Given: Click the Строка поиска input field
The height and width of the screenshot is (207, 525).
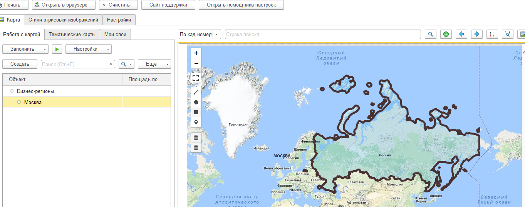Looking at the screenshot, I should 322,35.
